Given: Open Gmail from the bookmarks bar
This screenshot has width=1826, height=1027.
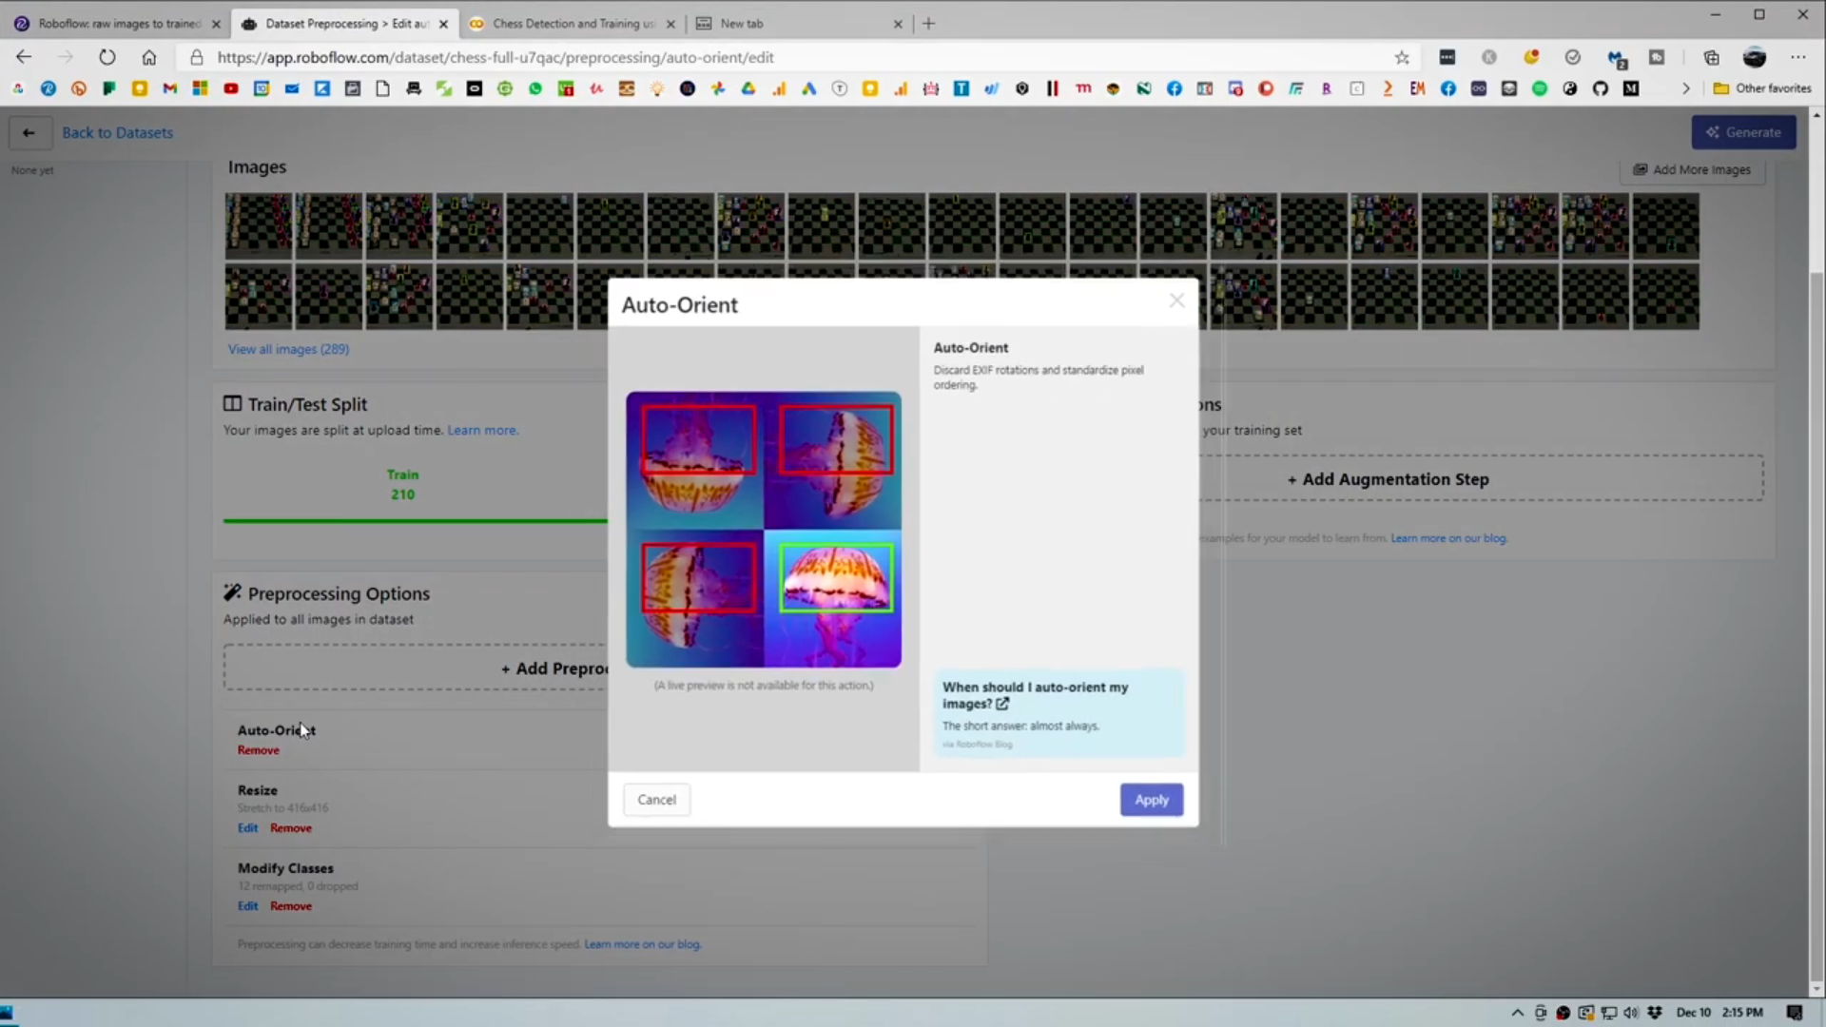Looking at the screenshot, I should [168, 87].
